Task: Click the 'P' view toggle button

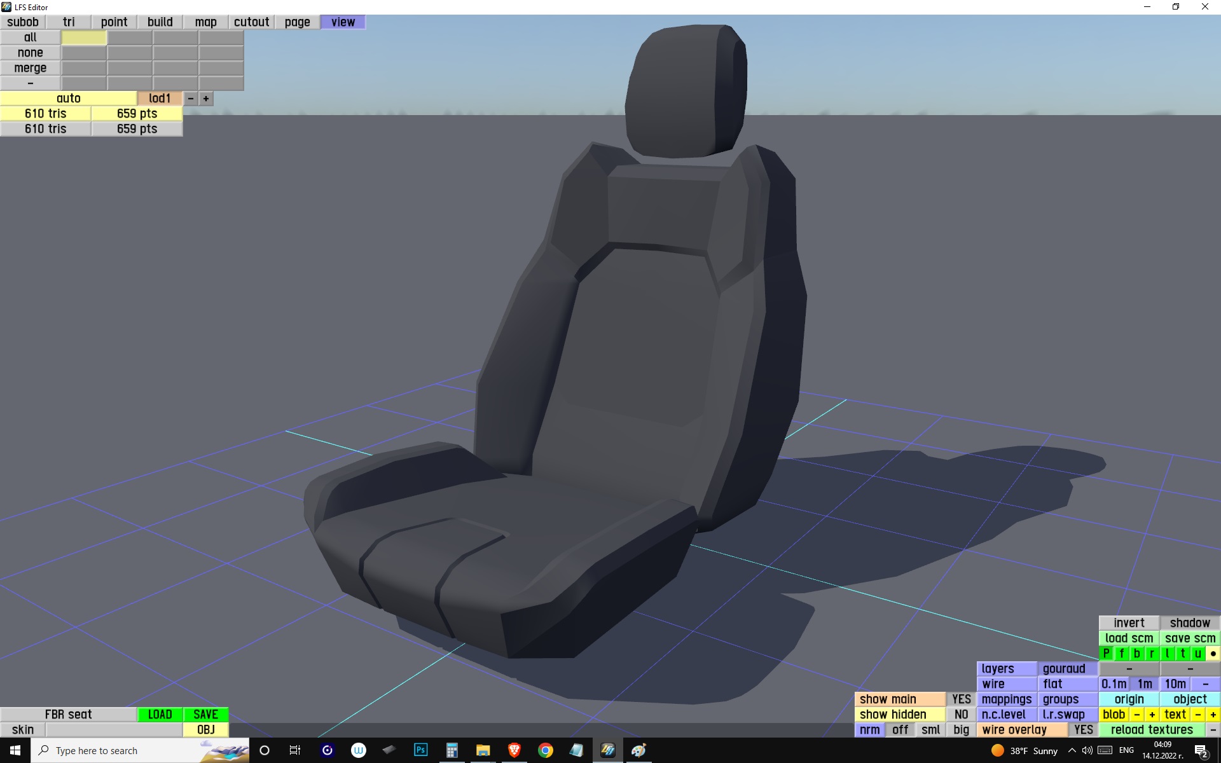Action: (1107, 654)
